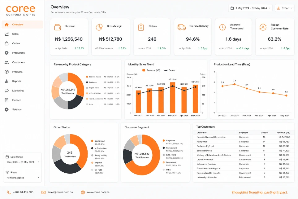
Task: Click the sales@coree.com.na email link
Action: coord(60,192)
